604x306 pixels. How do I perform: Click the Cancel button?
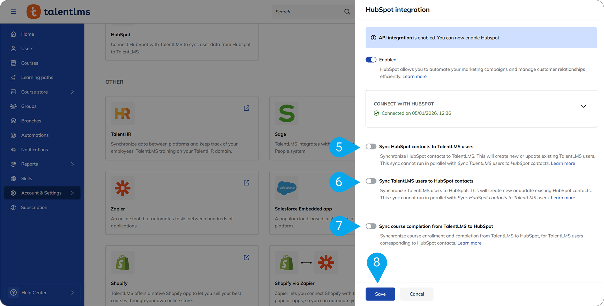[x=416, y=294]
